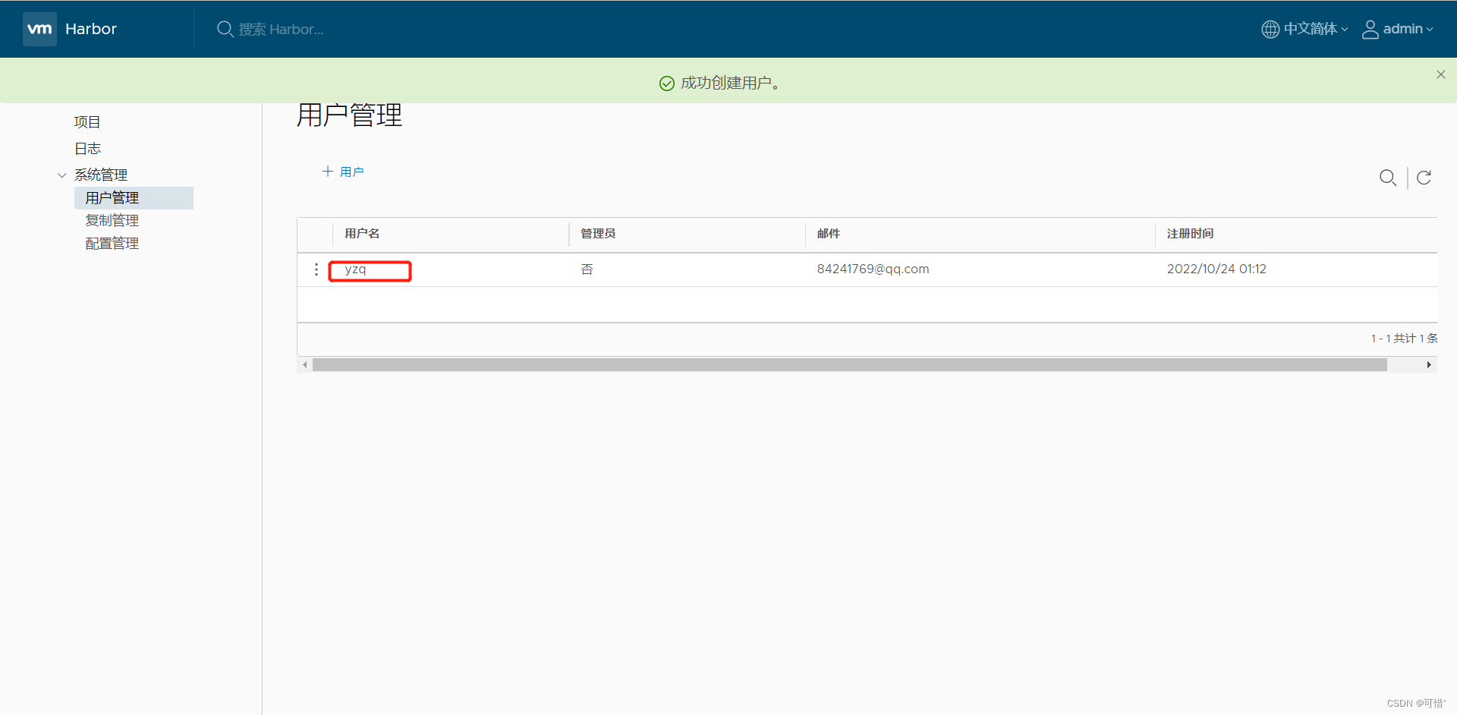Click the globe language icon

1270,29
